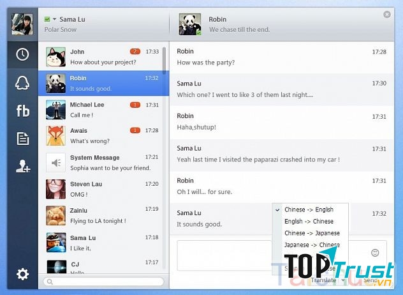Click Zainlu's teddy bear avatar
This screenshot has width=403, height=295.
(55, 216)
